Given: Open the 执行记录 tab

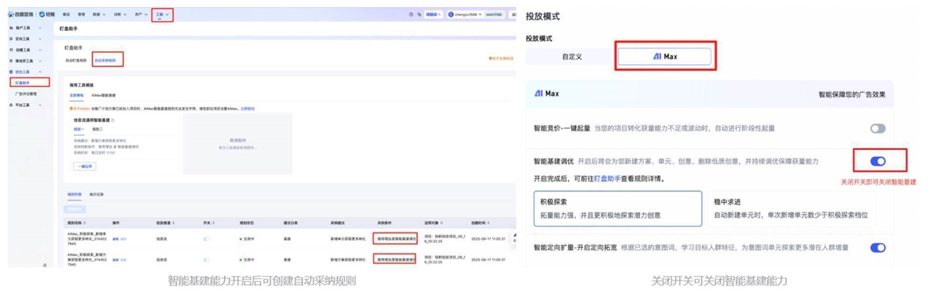Looking at the screenshot, I should [x=97, y=194].
